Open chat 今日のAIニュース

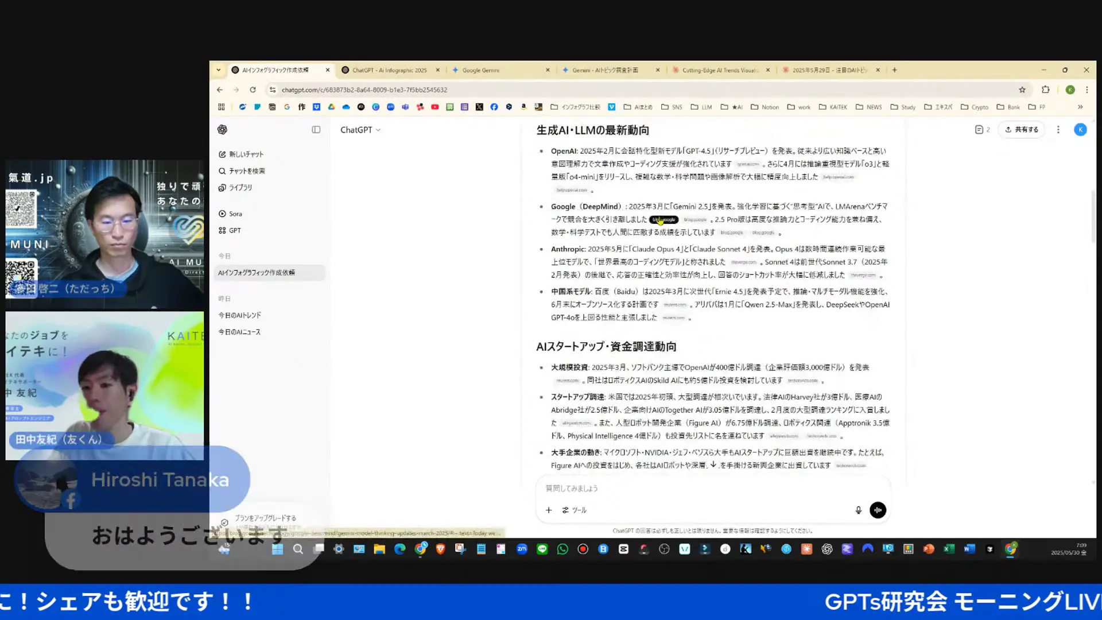click(239, 332)
